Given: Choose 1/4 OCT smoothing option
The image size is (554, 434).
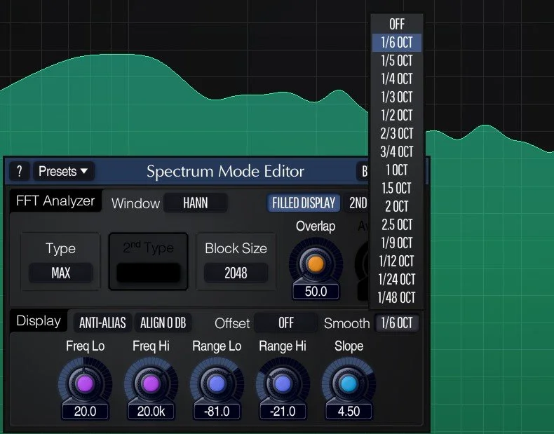Looking at the screenshot, I should [x=397, y=79].
